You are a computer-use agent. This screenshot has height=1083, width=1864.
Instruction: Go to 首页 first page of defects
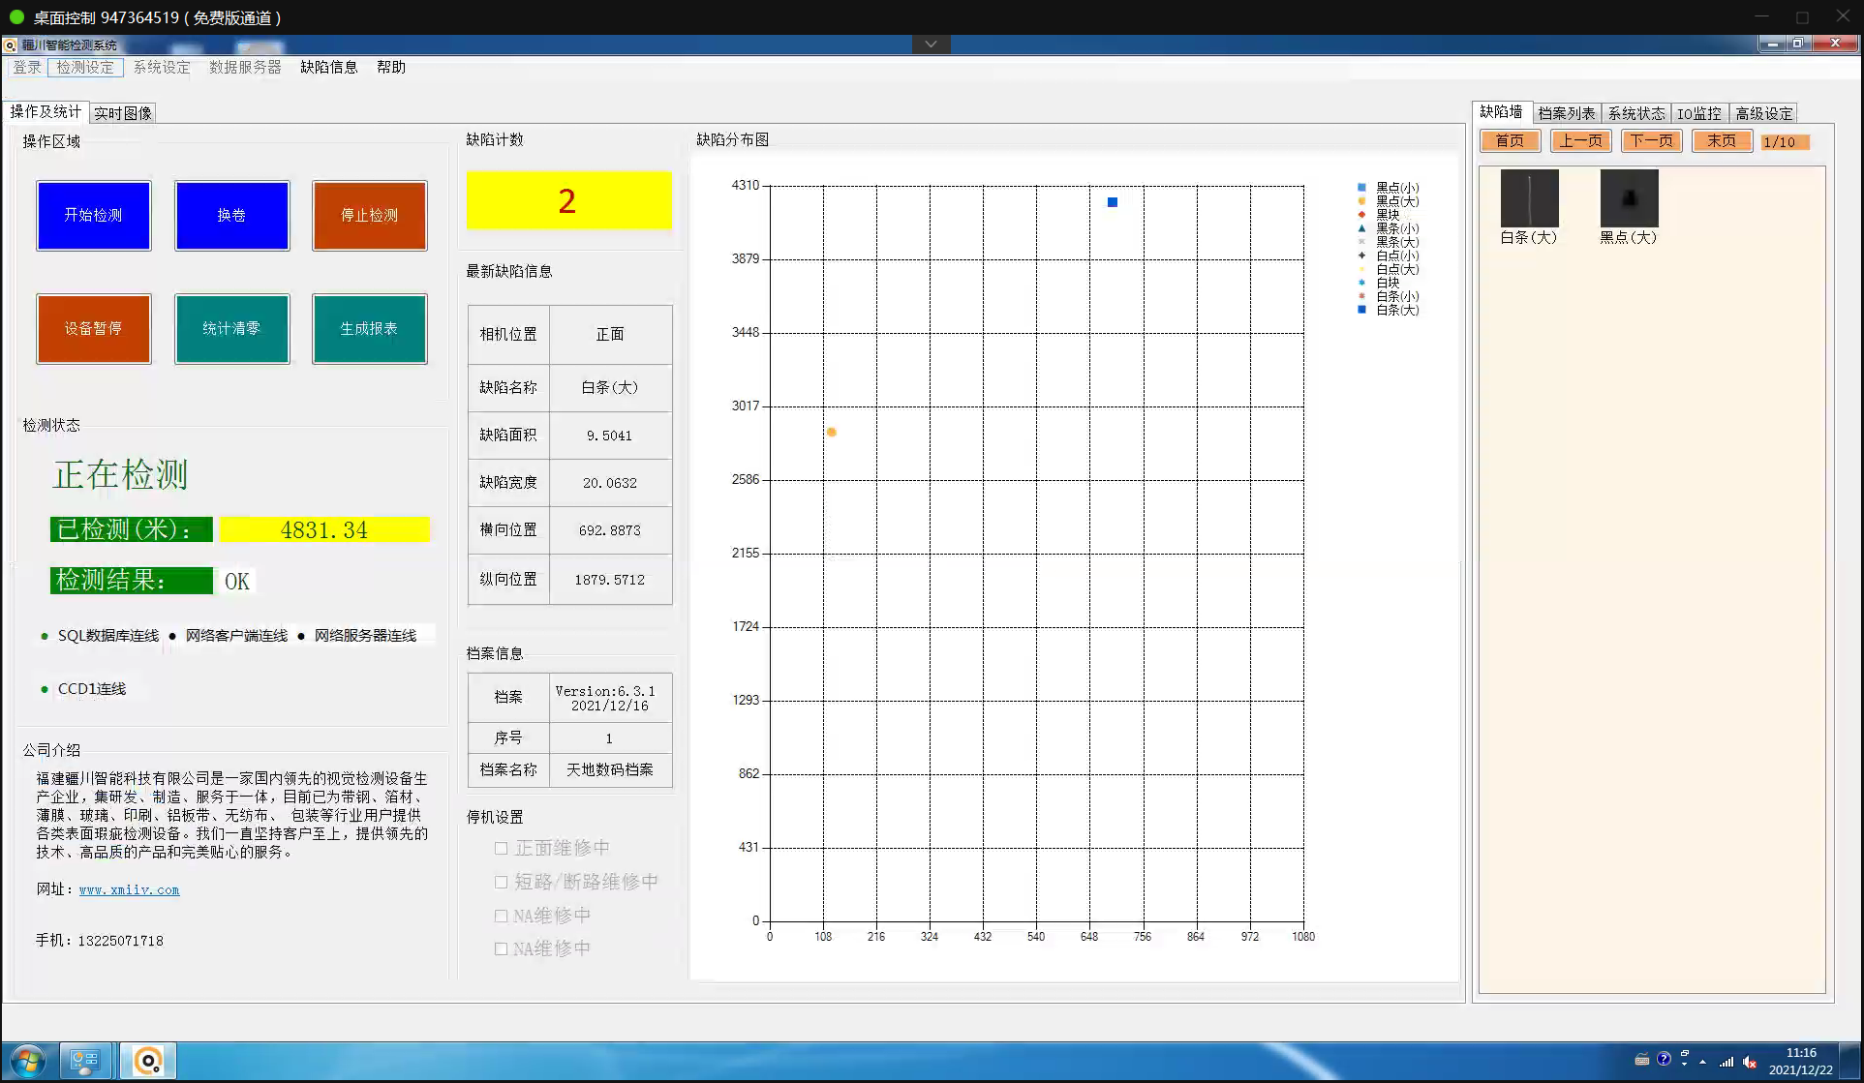point(1510,141)
